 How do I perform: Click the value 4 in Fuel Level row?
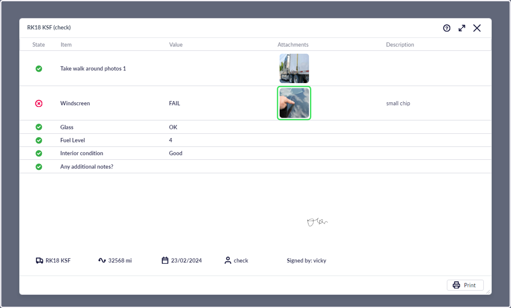point(171,140)
